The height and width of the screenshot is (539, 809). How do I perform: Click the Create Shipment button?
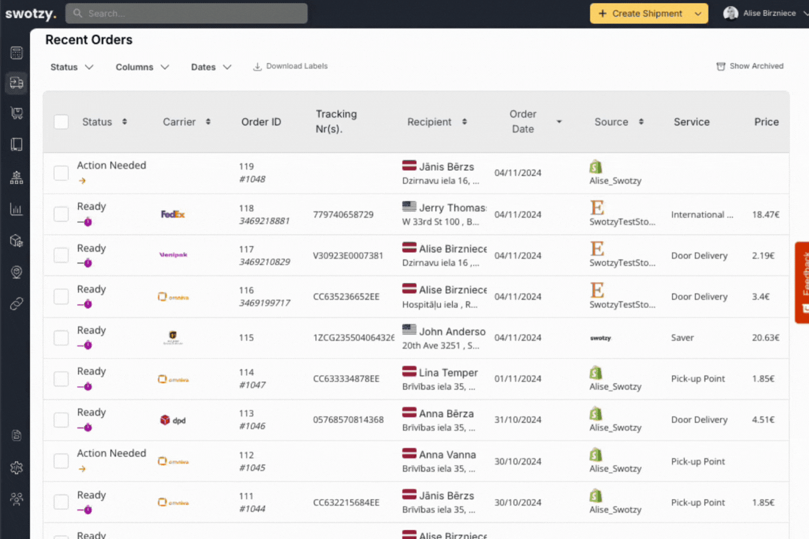coord(641,14)
